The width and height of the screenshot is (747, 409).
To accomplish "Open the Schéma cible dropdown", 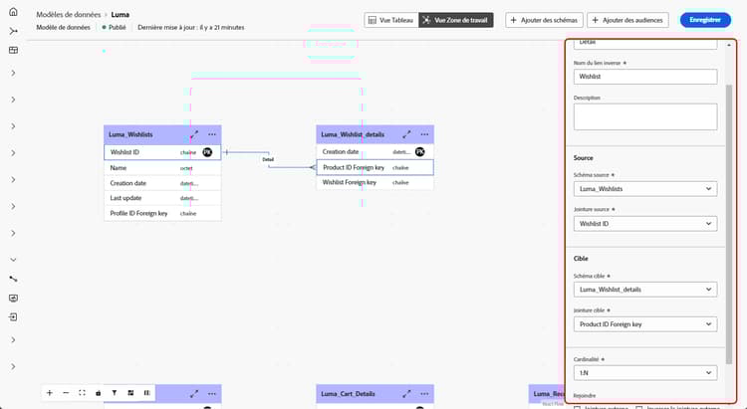I will [645, 289].
